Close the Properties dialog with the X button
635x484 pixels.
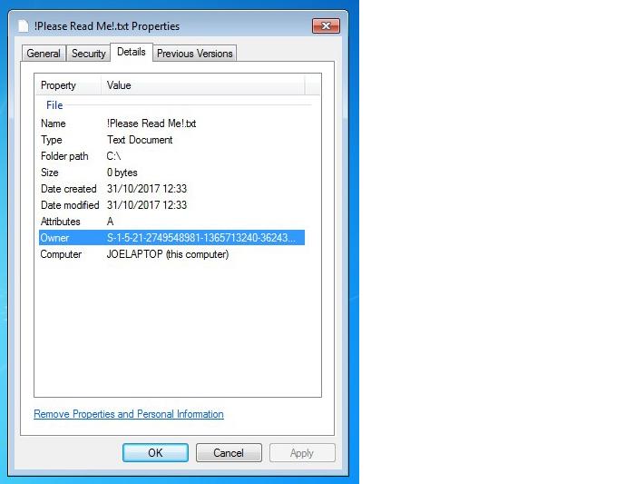(x=326, y=26)
